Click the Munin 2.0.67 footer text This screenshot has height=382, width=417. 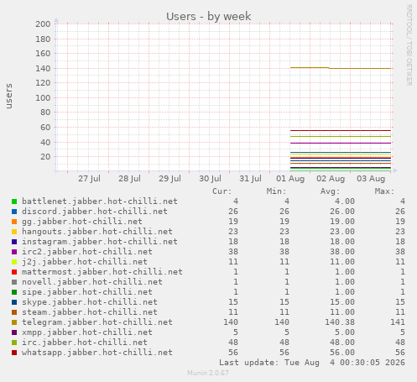tap(208, 373)
